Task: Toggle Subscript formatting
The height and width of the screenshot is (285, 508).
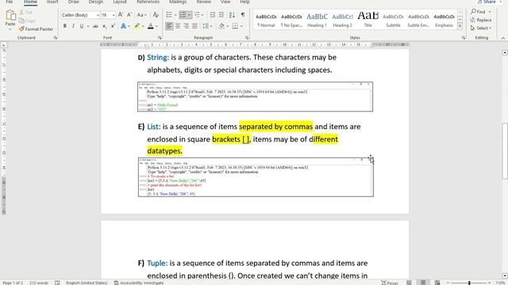Action: click(x=104, y=26)
